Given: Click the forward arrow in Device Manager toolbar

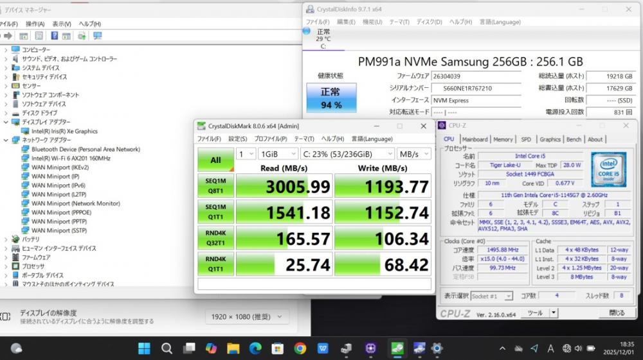Looking at the screenshot, I should coord(8,36).
